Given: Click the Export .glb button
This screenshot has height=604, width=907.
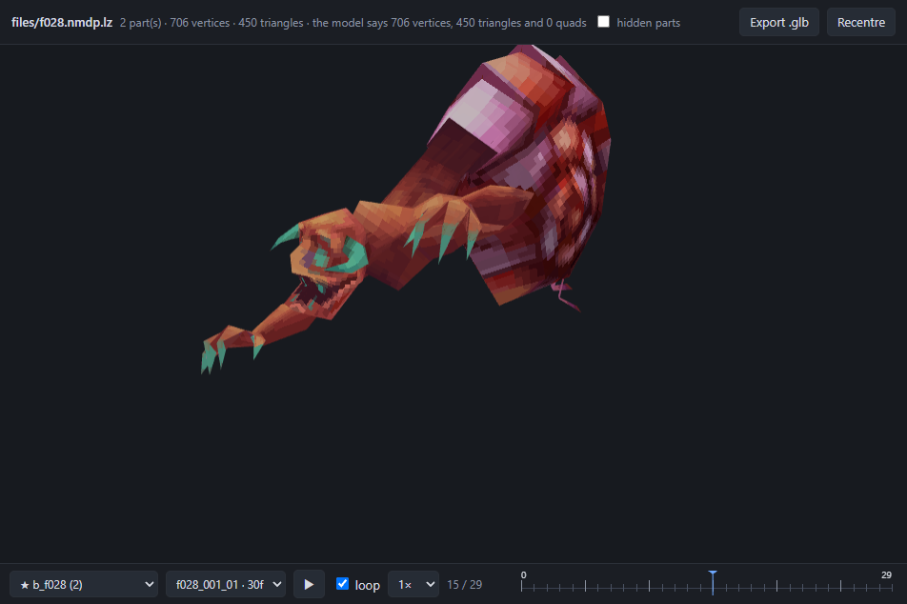Looking at the screenshot, I should pyautogui.click(x=778, y=23).
